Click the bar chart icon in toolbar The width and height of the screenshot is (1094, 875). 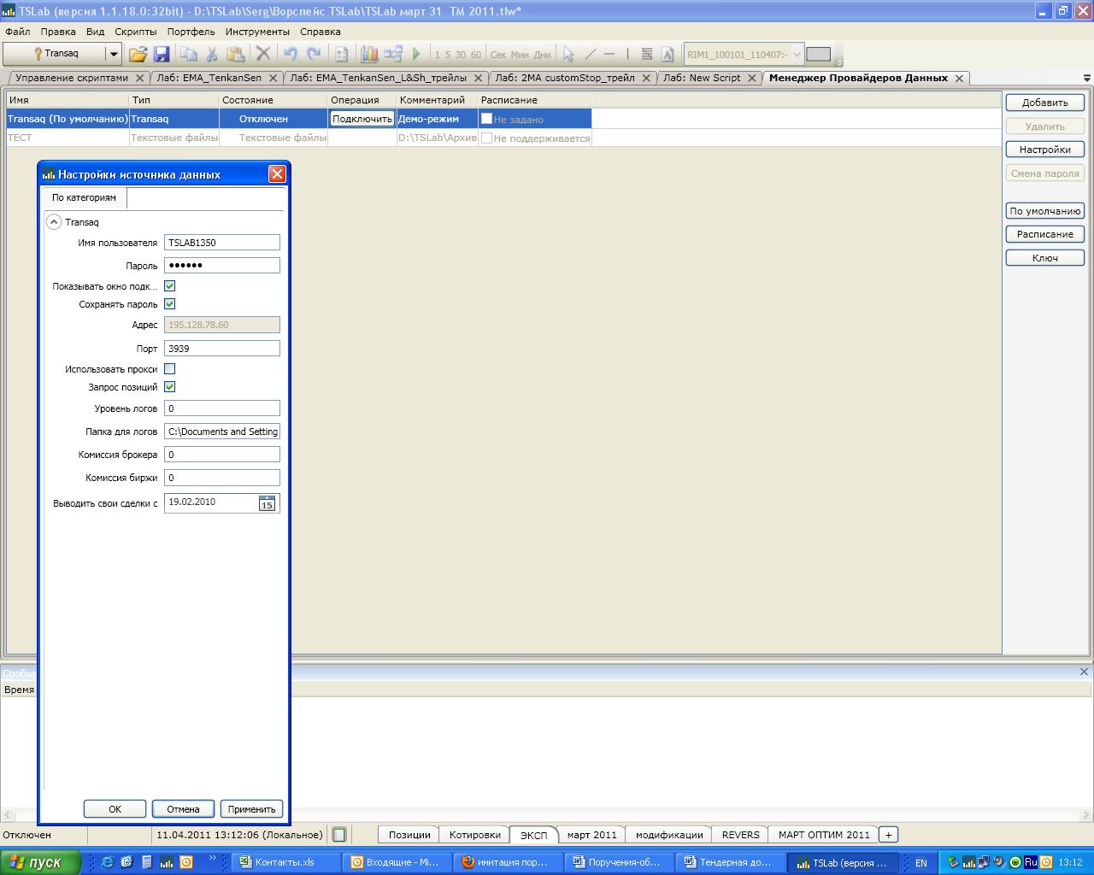point(369,54)
